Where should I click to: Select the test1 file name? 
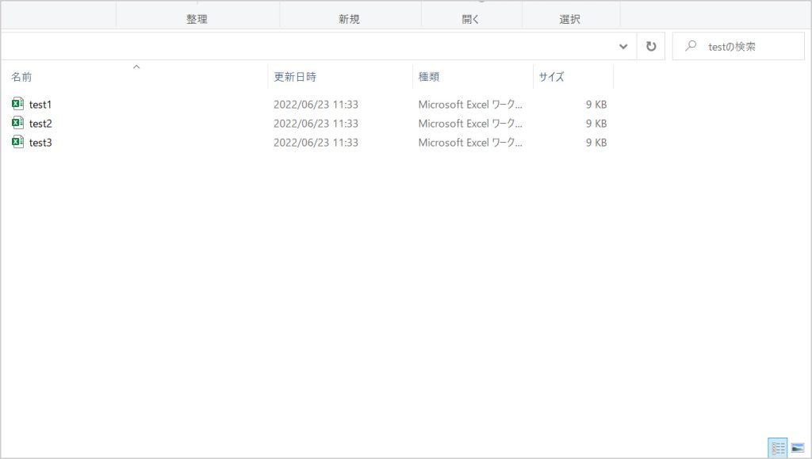click(40, 104)
